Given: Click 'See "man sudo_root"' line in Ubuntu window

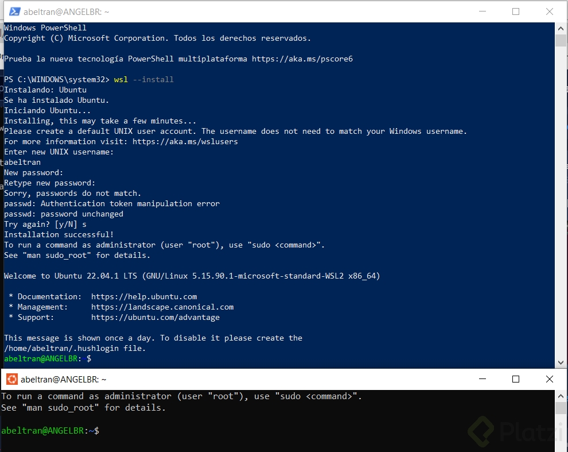Looking at the screenshot, I should pos(83,408).
